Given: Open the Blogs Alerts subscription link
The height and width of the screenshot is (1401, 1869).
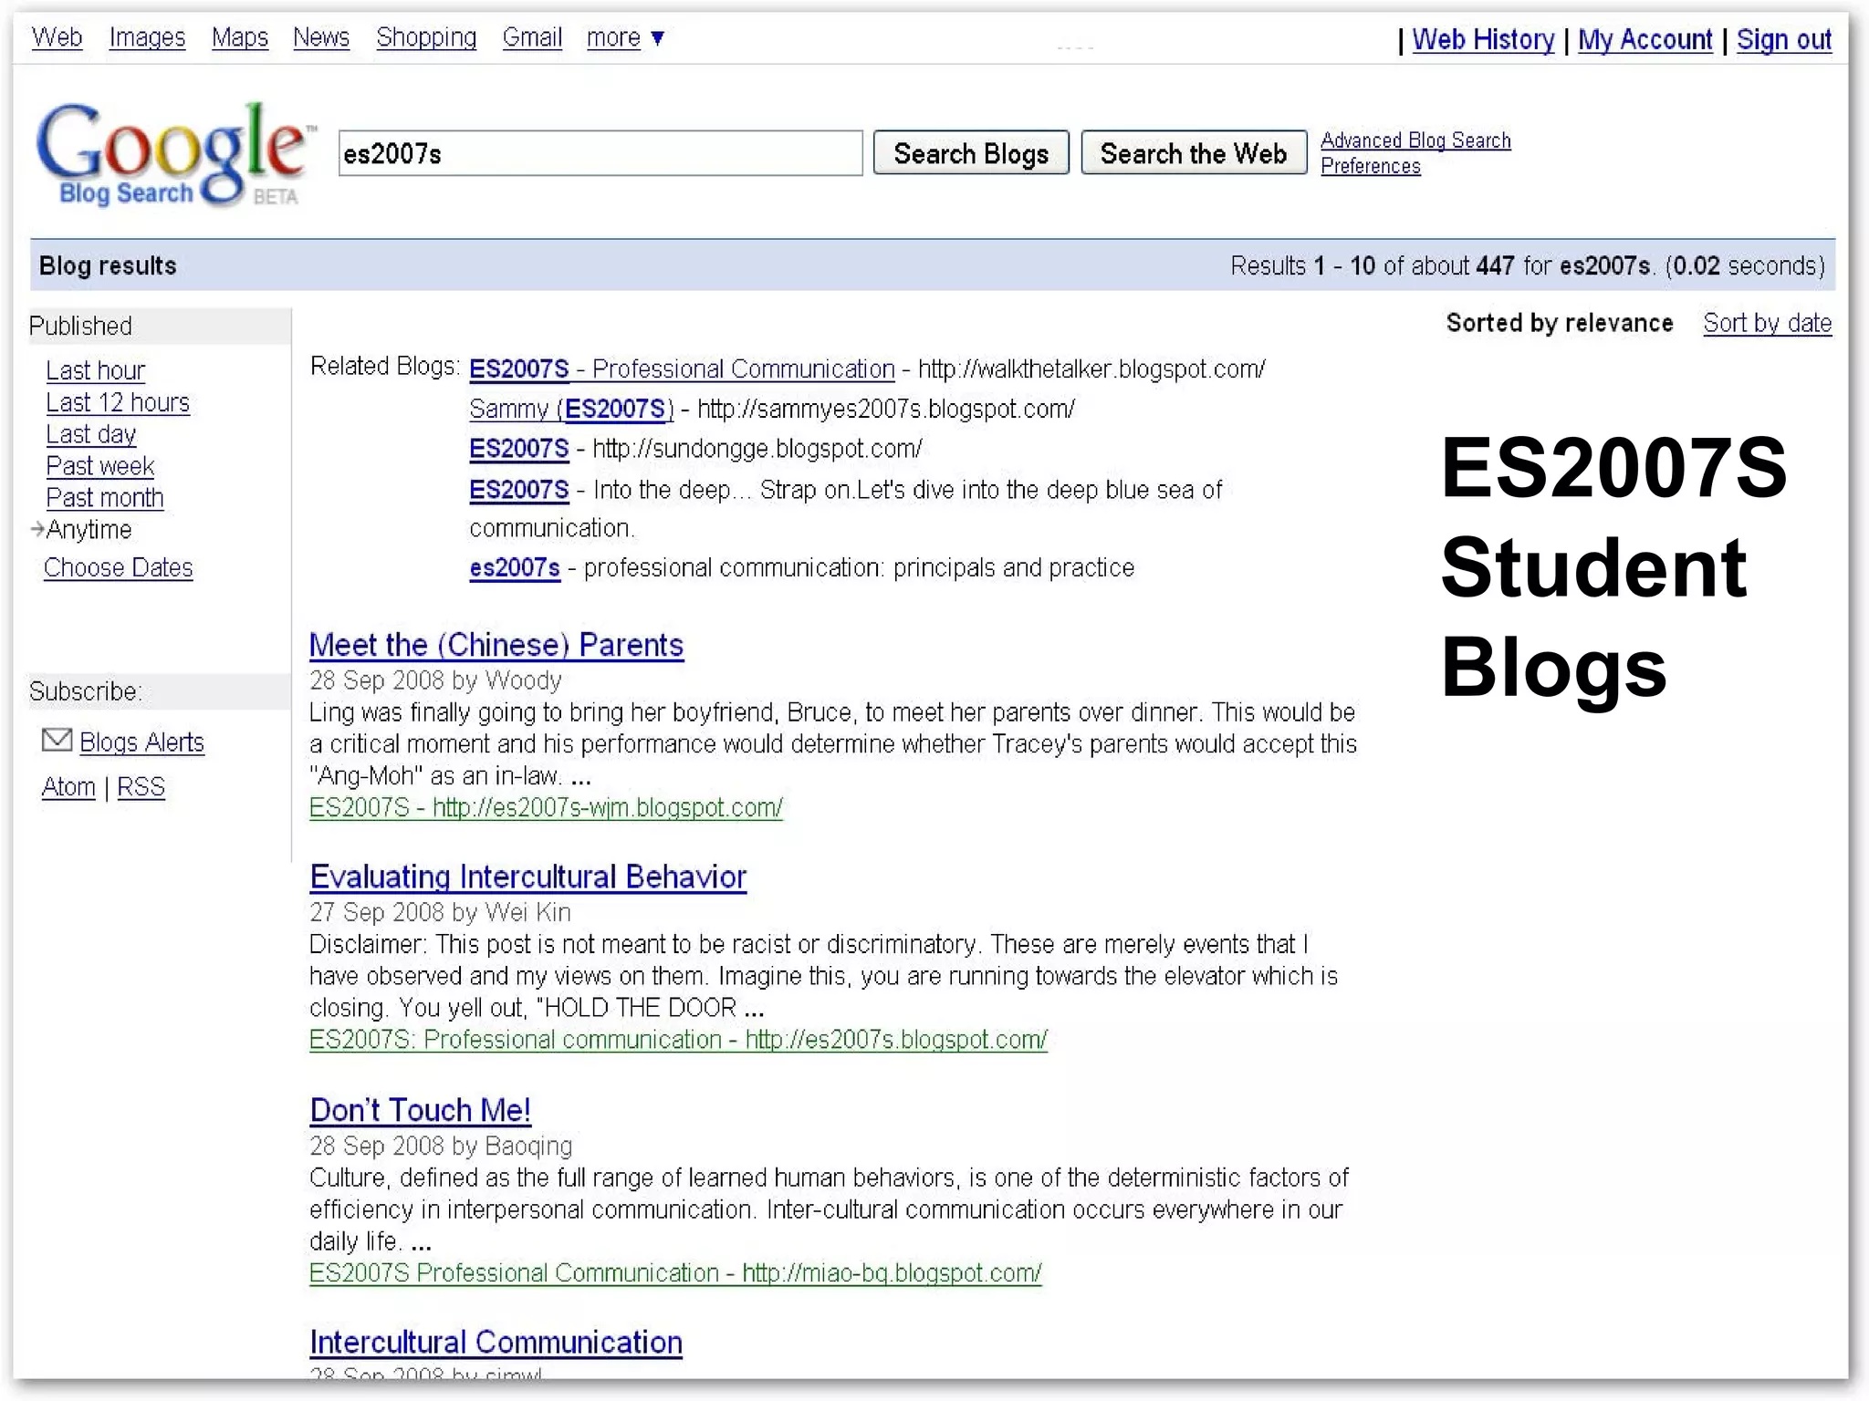Looking at the screenshot, I should 141,742.
